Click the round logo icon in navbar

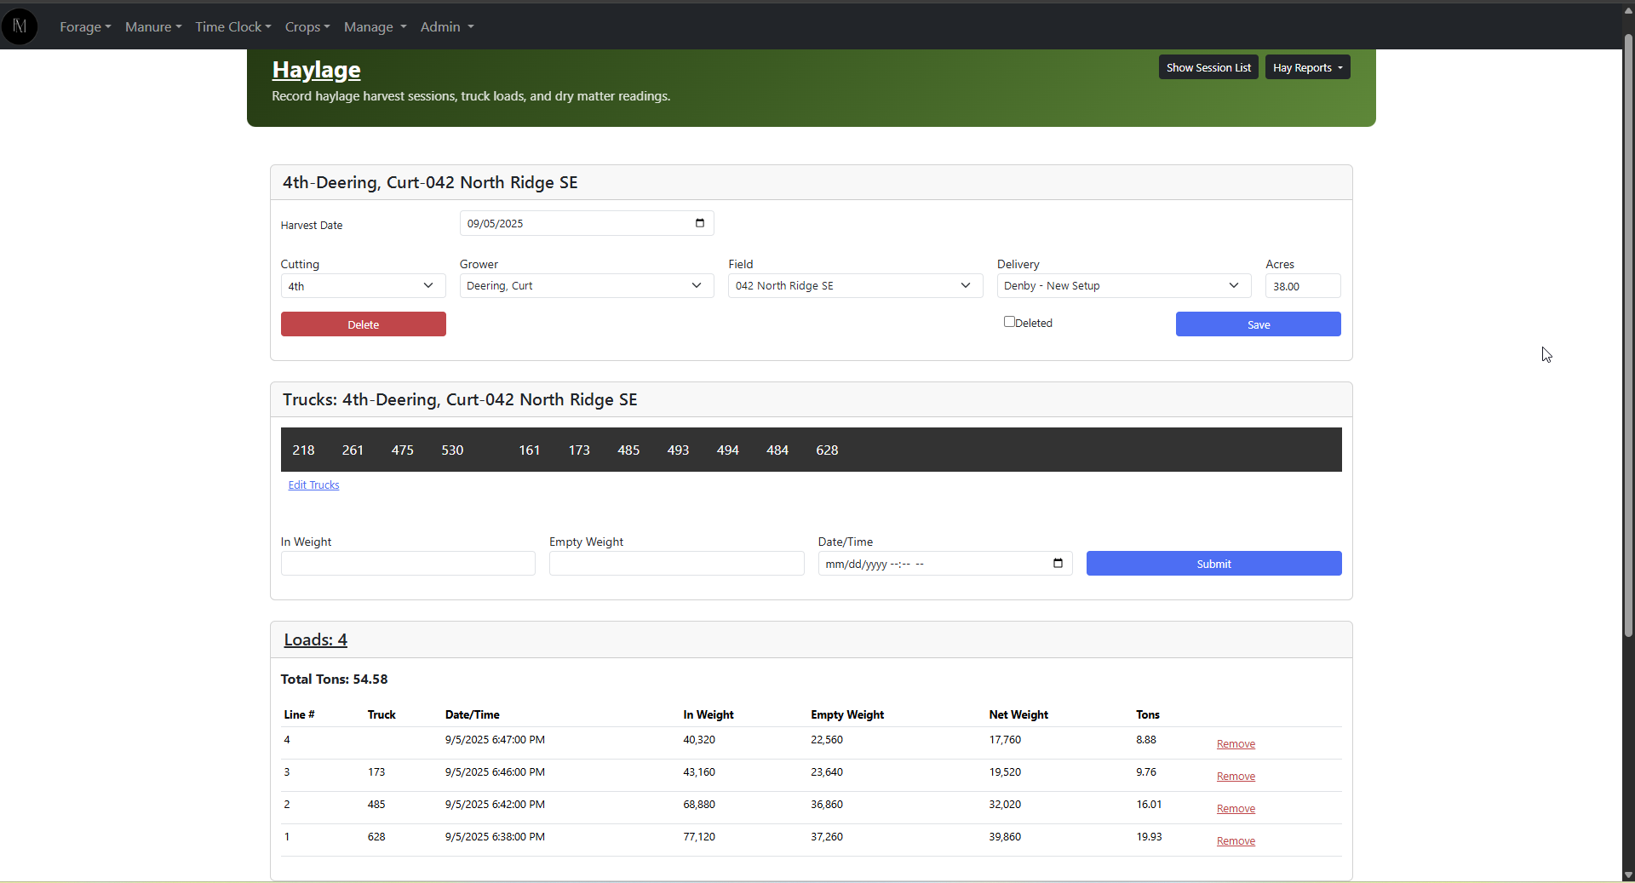pos(20,26)
